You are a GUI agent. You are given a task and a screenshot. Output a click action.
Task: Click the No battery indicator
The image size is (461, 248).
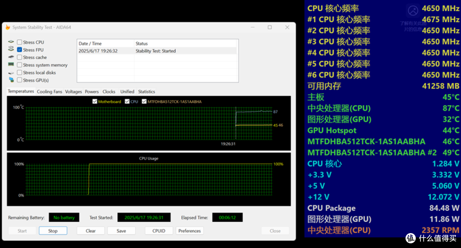[x=64, y=217]
